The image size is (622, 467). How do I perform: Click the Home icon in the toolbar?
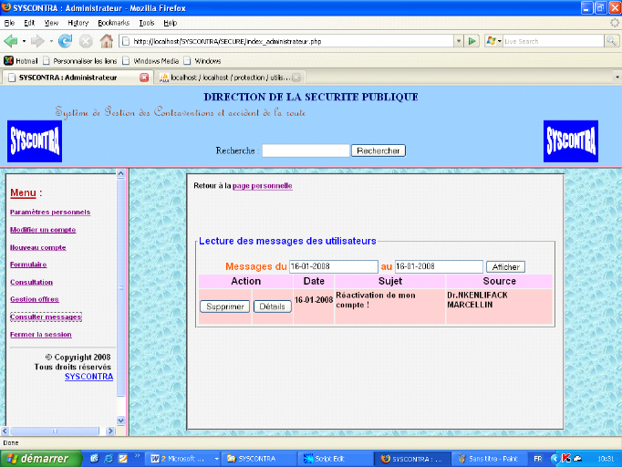tap(107, 41)
